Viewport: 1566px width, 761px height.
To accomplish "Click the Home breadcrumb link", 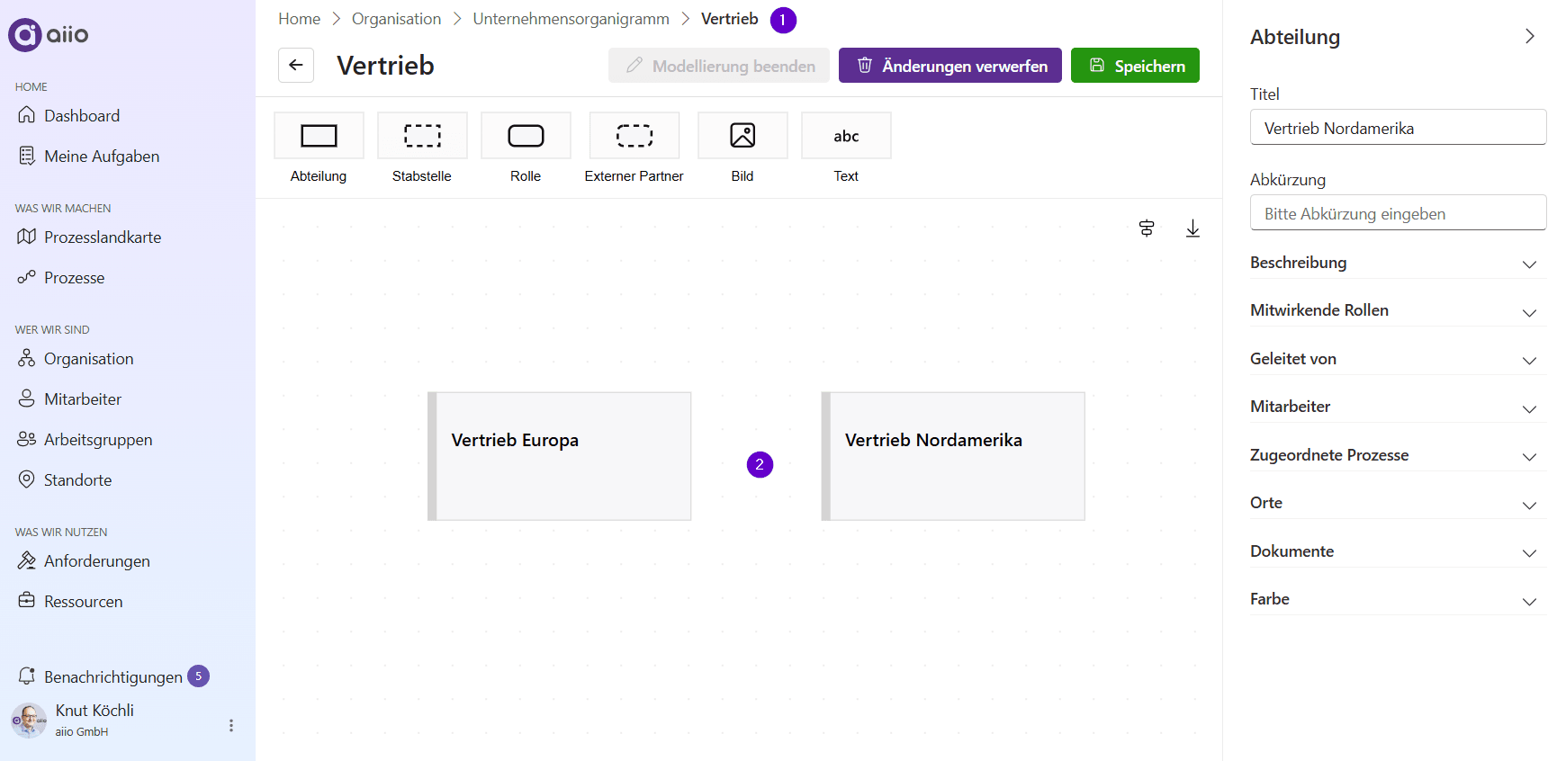I will [300, 19].
